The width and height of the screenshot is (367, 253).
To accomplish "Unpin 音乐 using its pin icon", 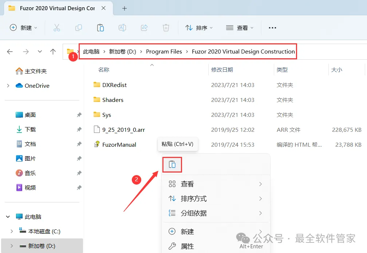I will click(79, 173).
